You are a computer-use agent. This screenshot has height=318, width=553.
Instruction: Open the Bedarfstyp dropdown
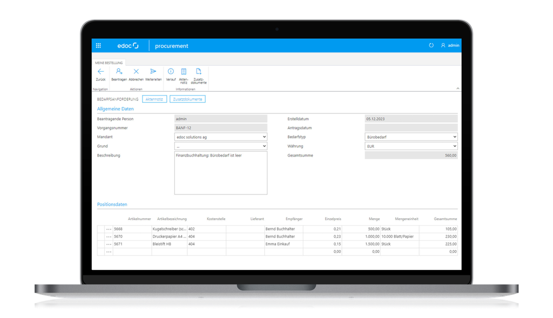click(411, 137)
